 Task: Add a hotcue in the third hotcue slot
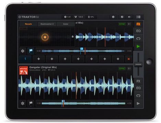tap(52, 59)
